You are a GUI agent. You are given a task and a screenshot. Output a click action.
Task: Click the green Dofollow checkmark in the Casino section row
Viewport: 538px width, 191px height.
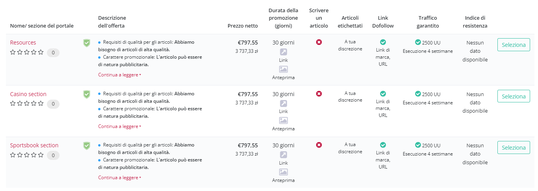(x=383, y=94)
